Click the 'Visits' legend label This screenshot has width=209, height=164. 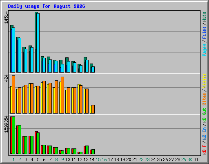pyautogui.click(x=205, y=81)
